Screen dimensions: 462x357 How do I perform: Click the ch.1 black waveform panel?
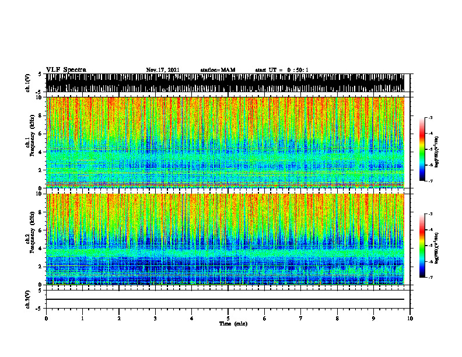225,83
